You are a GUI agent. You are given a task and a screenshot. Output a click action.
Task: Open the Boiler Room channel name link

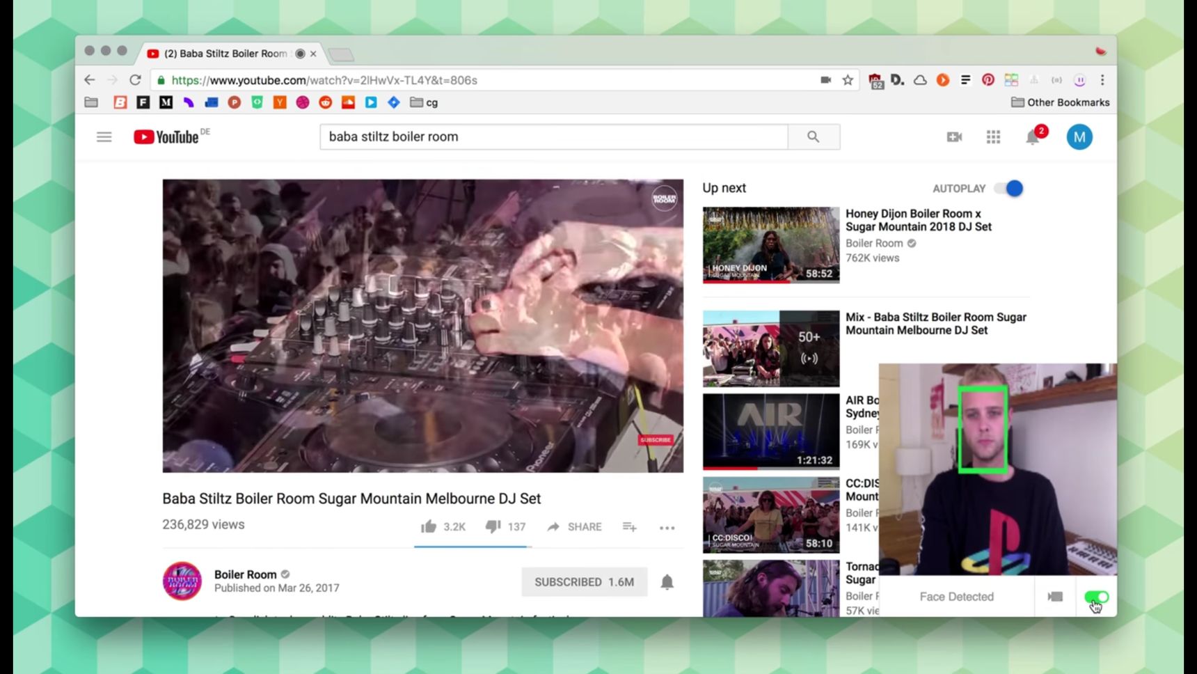click(x=245, y=574)
